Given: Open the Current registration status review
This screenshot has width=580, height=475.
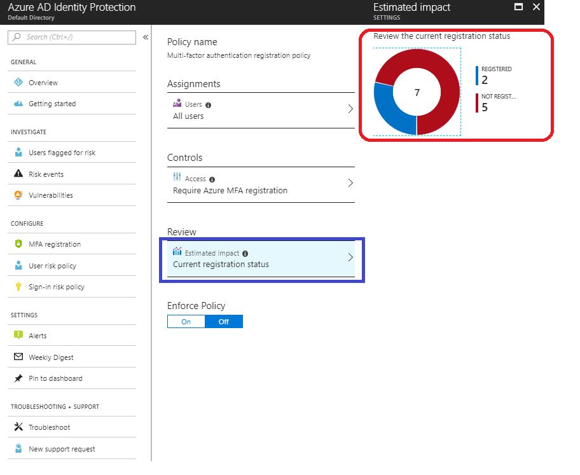Looking at the screenshot, I should (x=261, y=258).
